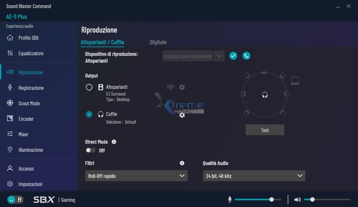
Task: Click the speaker calibration icon beside Altoparlanti
Action: [170, 87]
